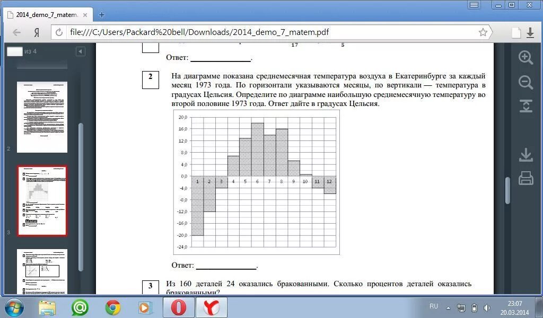Click the text 'Из 160 деталей 24'

[x=200, y=284]
